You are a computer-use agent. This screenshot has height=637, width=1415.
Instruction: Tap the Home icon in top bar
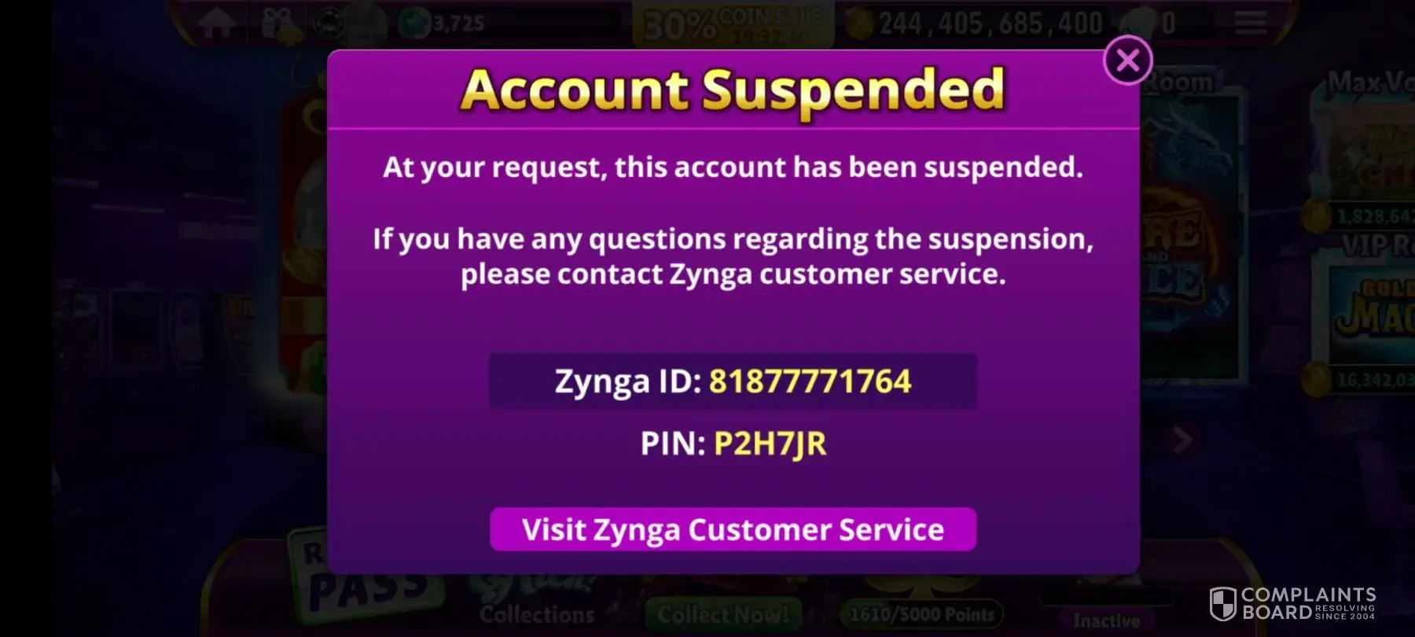(218, 24)
